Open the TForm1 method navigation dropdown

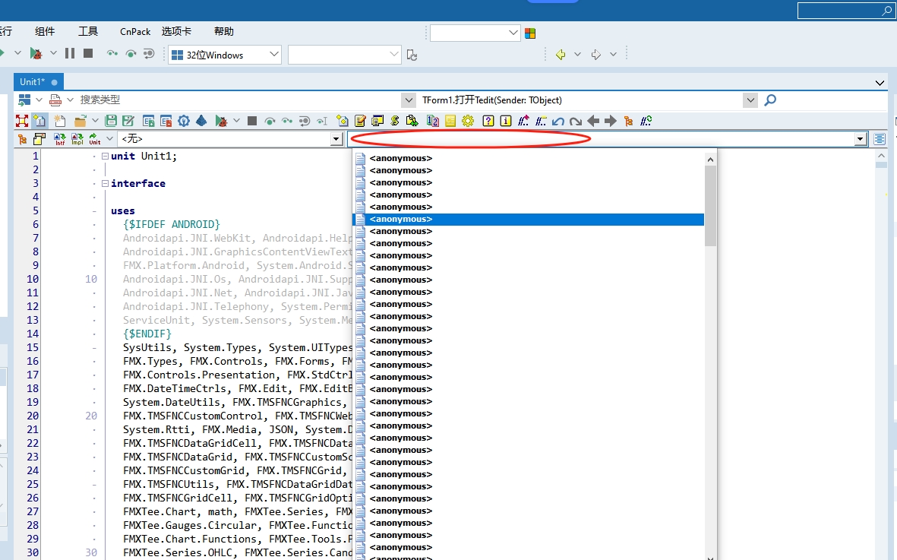click(750, 100)
